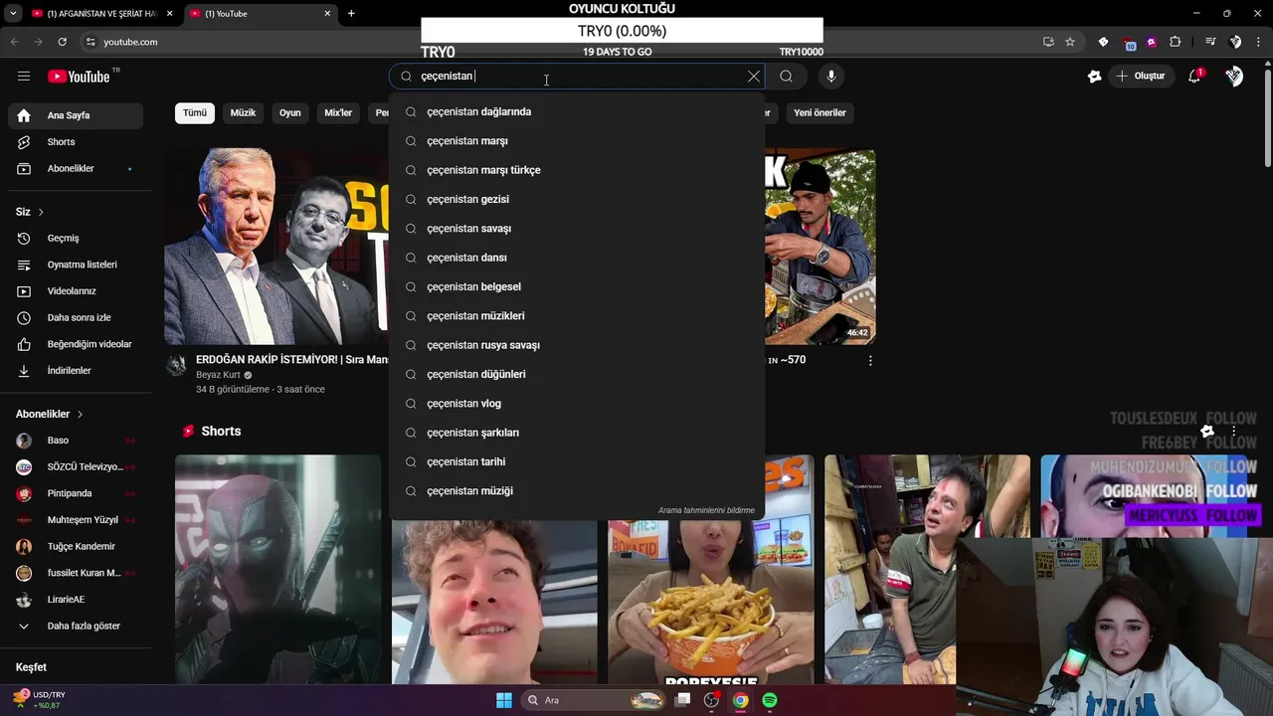Choose suggestion çeçenistan dağlarında
The image size is (1273, 716).
[577, 111]
